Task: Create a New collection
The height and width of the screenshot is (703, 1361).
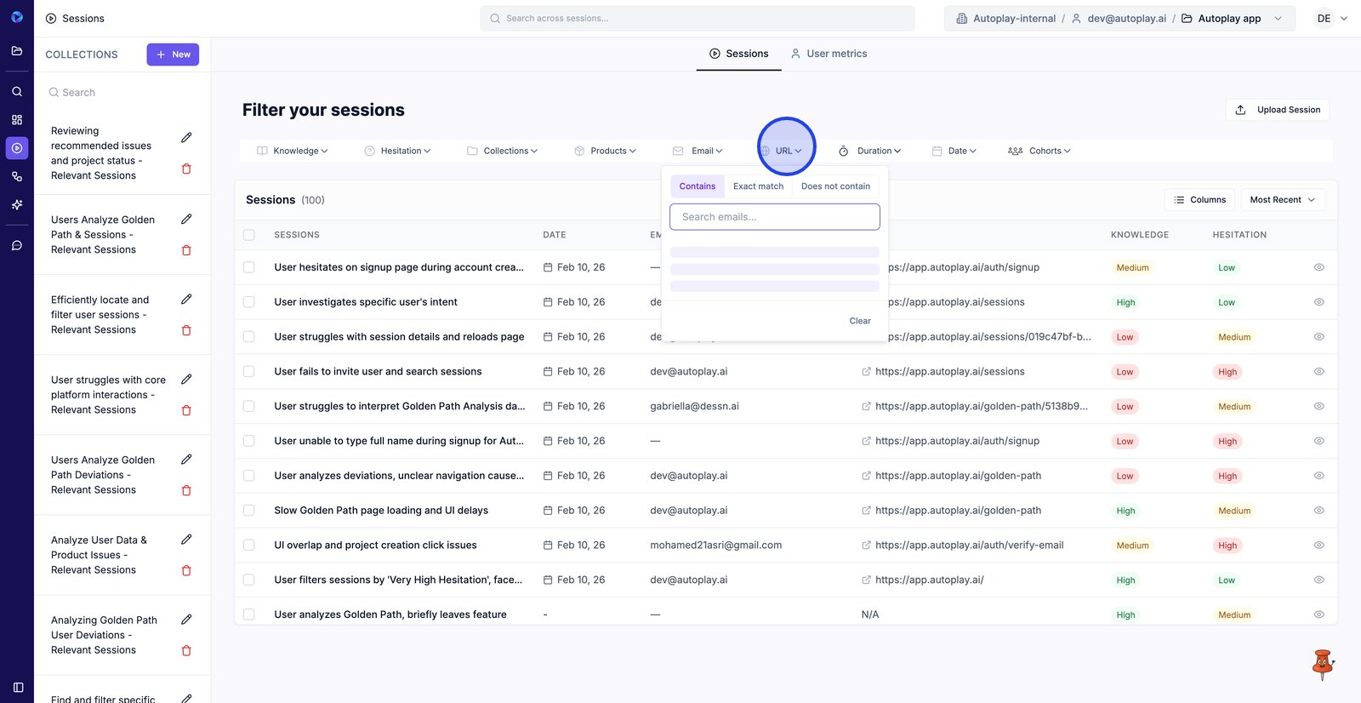Action: click(173, 54)
